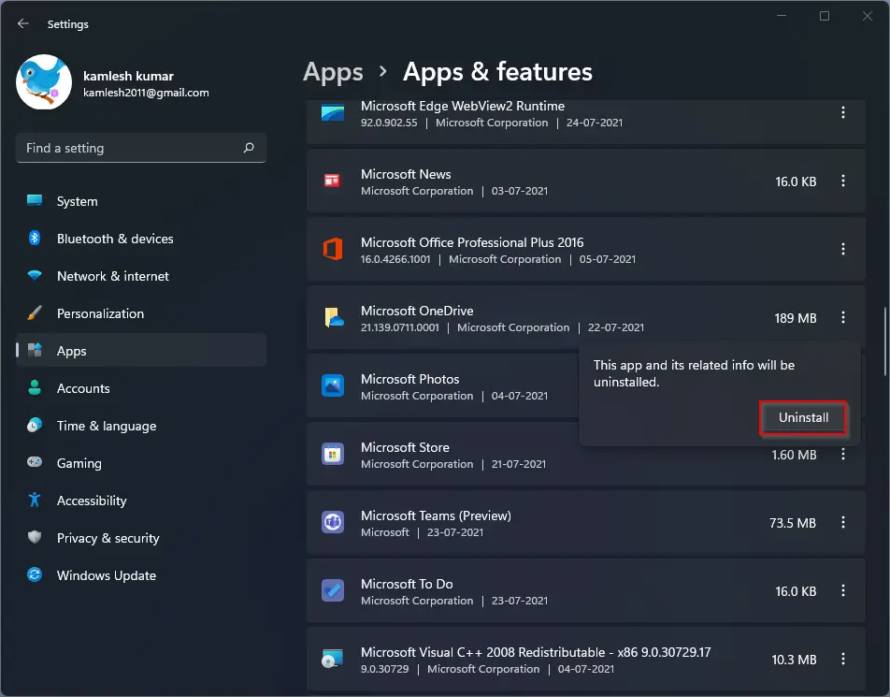Click the Microsoft Teams app icon
This screenshot has height=697, width=890.
point(333,522)
